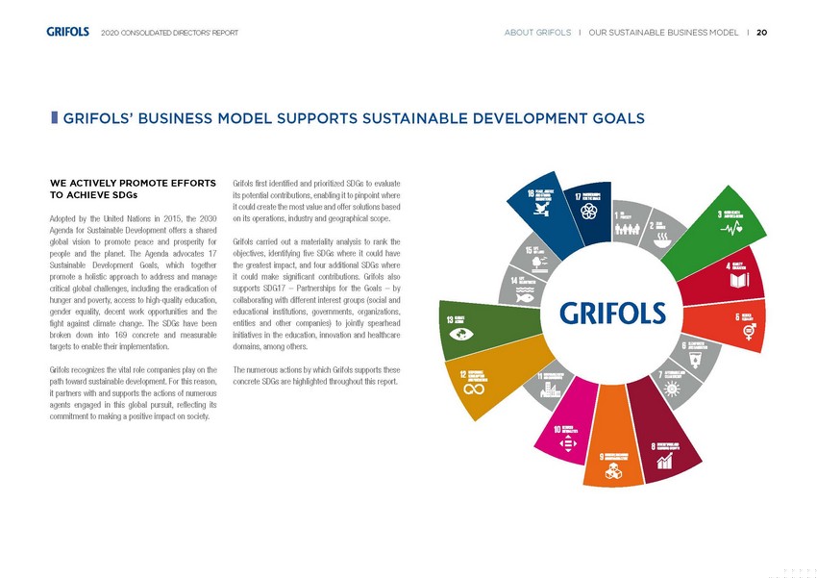The height and width of the screenshot is (578, 817).
Task: Open OUR SUSTAINABLE BUSINESS MODEL header section
Action: coord(670,33)
